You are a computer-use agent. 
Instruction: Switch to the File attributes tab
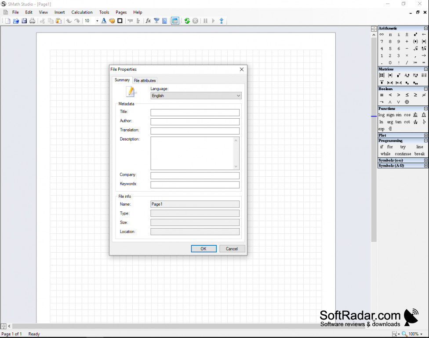point(145,80)
